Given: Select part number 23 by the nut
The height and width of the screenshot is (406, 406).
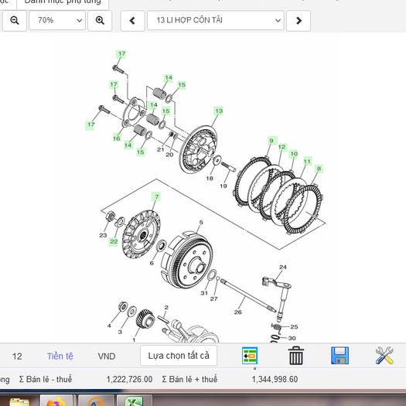Looking at the screenshot, I should tap(103, 235).
